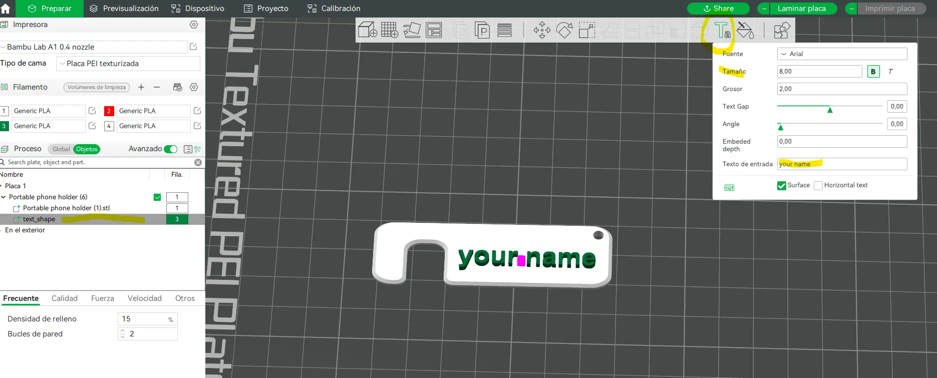Click the Home icon in the top bar
937x378 pixels.
coord(6,9)
